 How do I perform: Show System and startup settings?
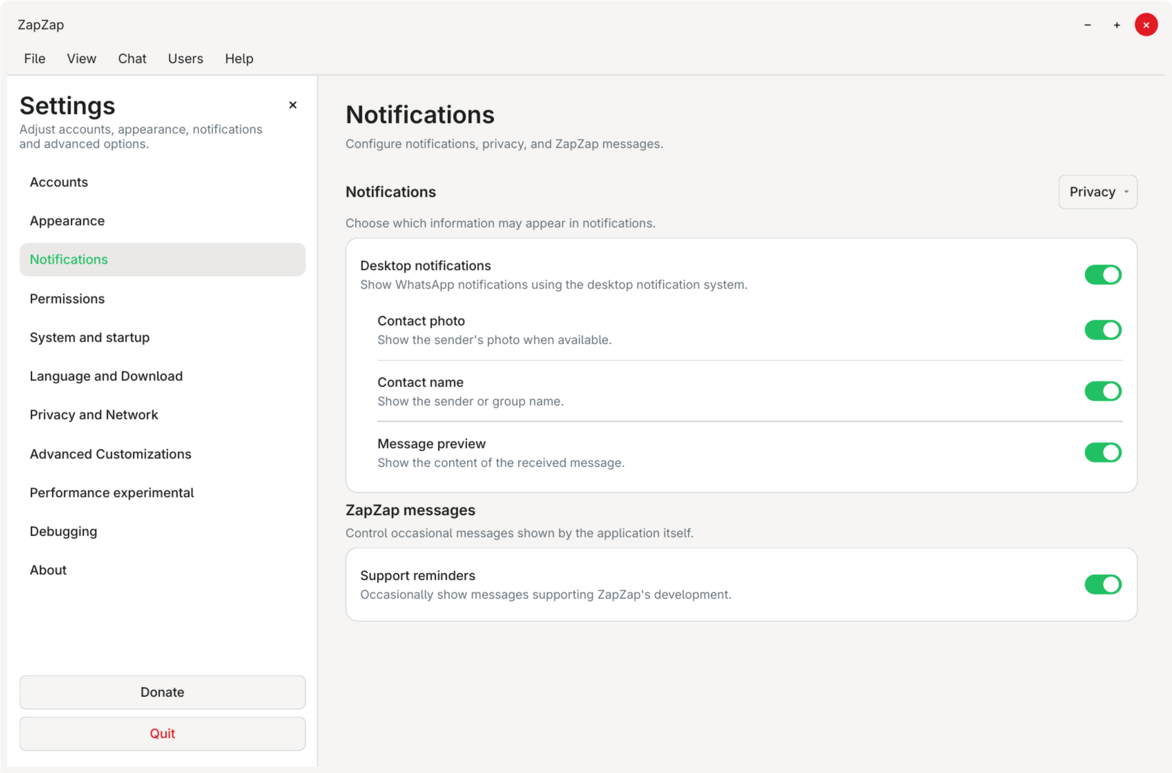point(162,337)
